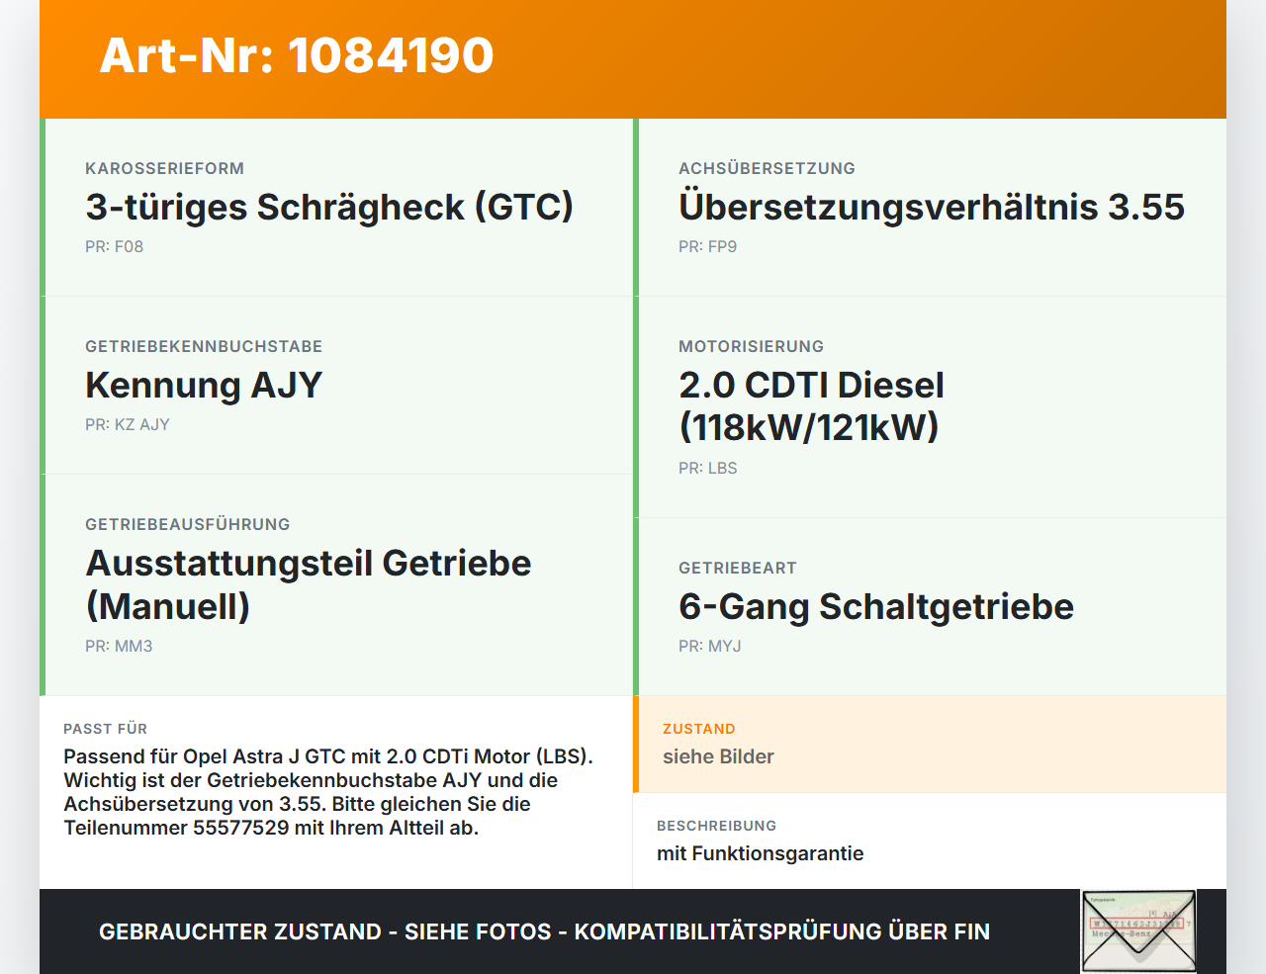Click the 'PR: LBS' code
The width and height of the screenshot is (1266, 974).
[x=707, y=468]
